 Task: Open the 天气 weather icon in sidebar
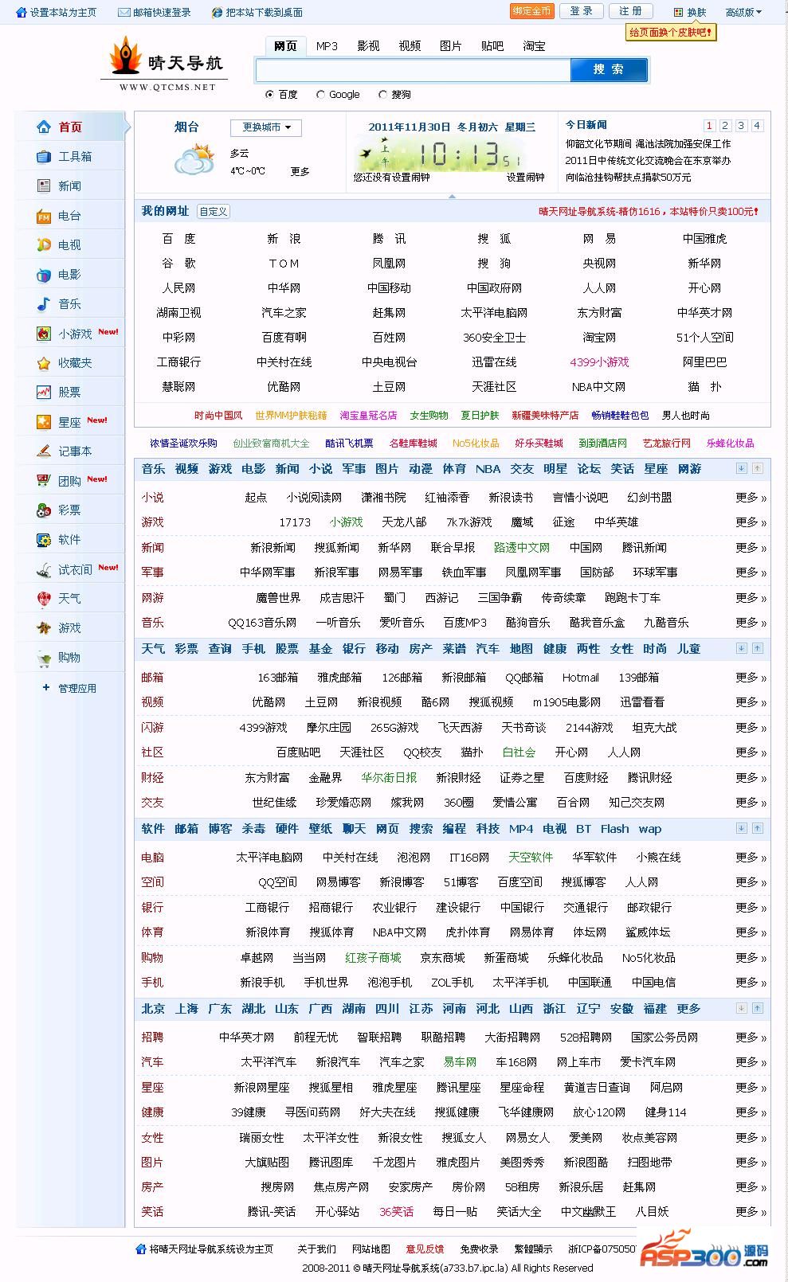pyautogui.click(x=44, y=598)
